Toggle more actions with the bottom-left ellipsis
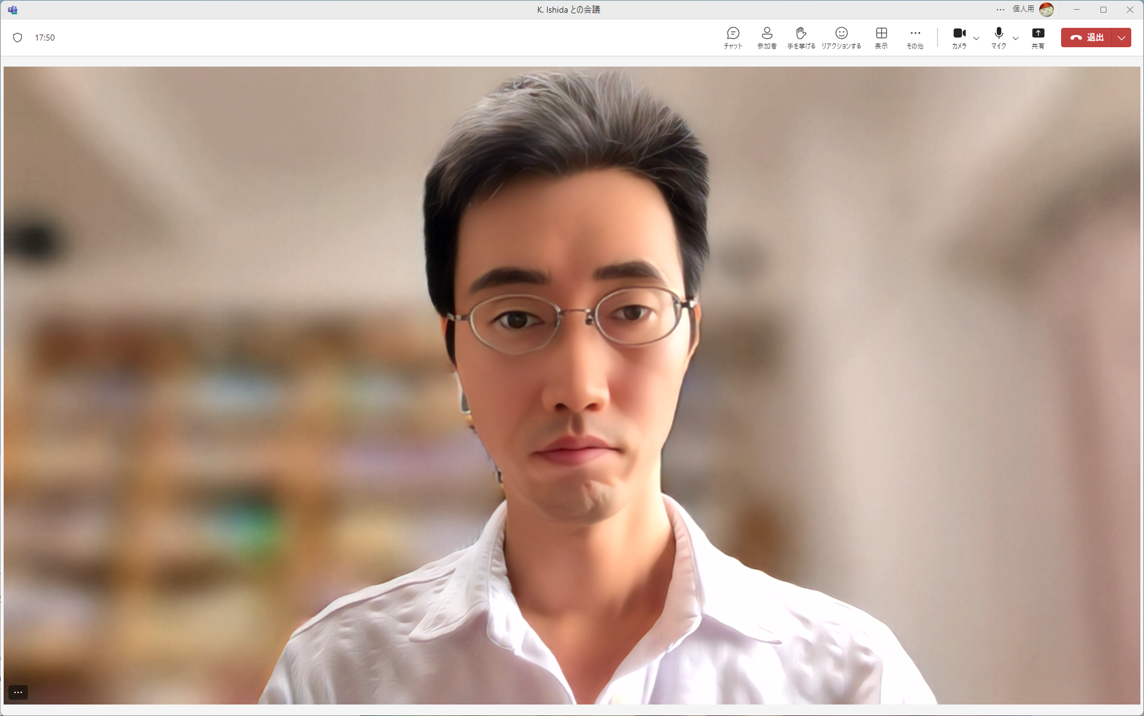This screenshot has width=1144, height=716. pos(17,692)
